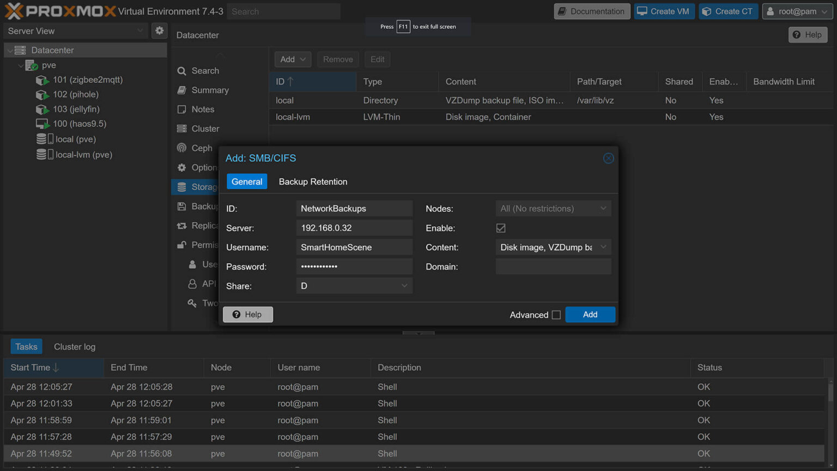
Task: Open the Content dropdown in the dialog
Action: point(603,247)
